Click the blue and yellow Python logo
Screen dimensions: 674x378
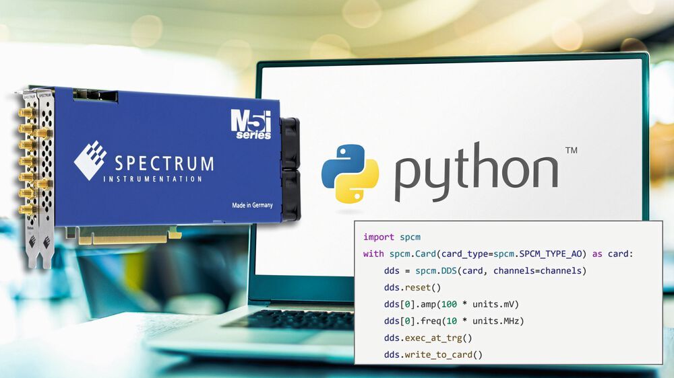[x=350, y=174]
